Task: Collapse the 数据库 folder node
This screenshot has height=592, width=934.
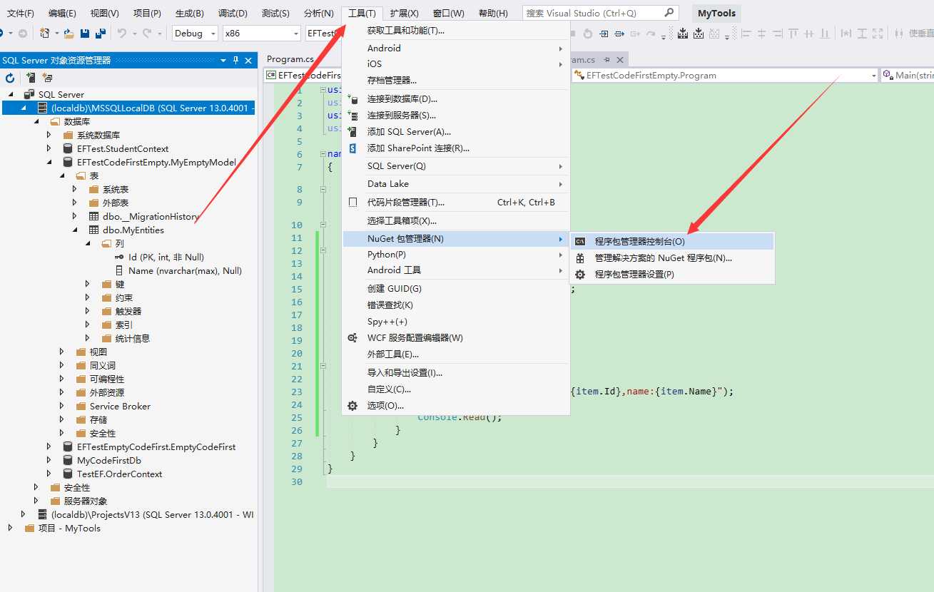Action: click(x=36, y=121)
